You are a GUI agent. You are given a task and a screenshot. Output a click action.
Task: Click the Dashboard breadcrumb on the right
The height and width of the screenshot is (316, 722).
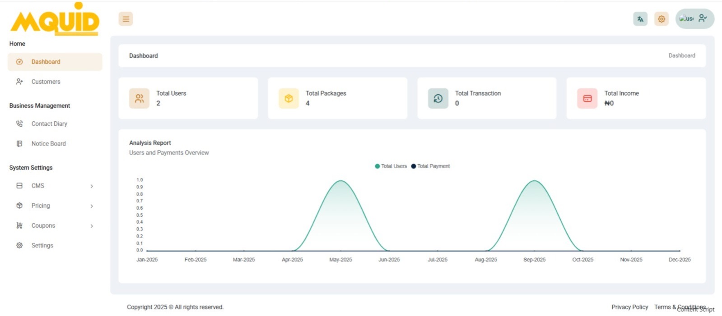[x=681, y=55]
